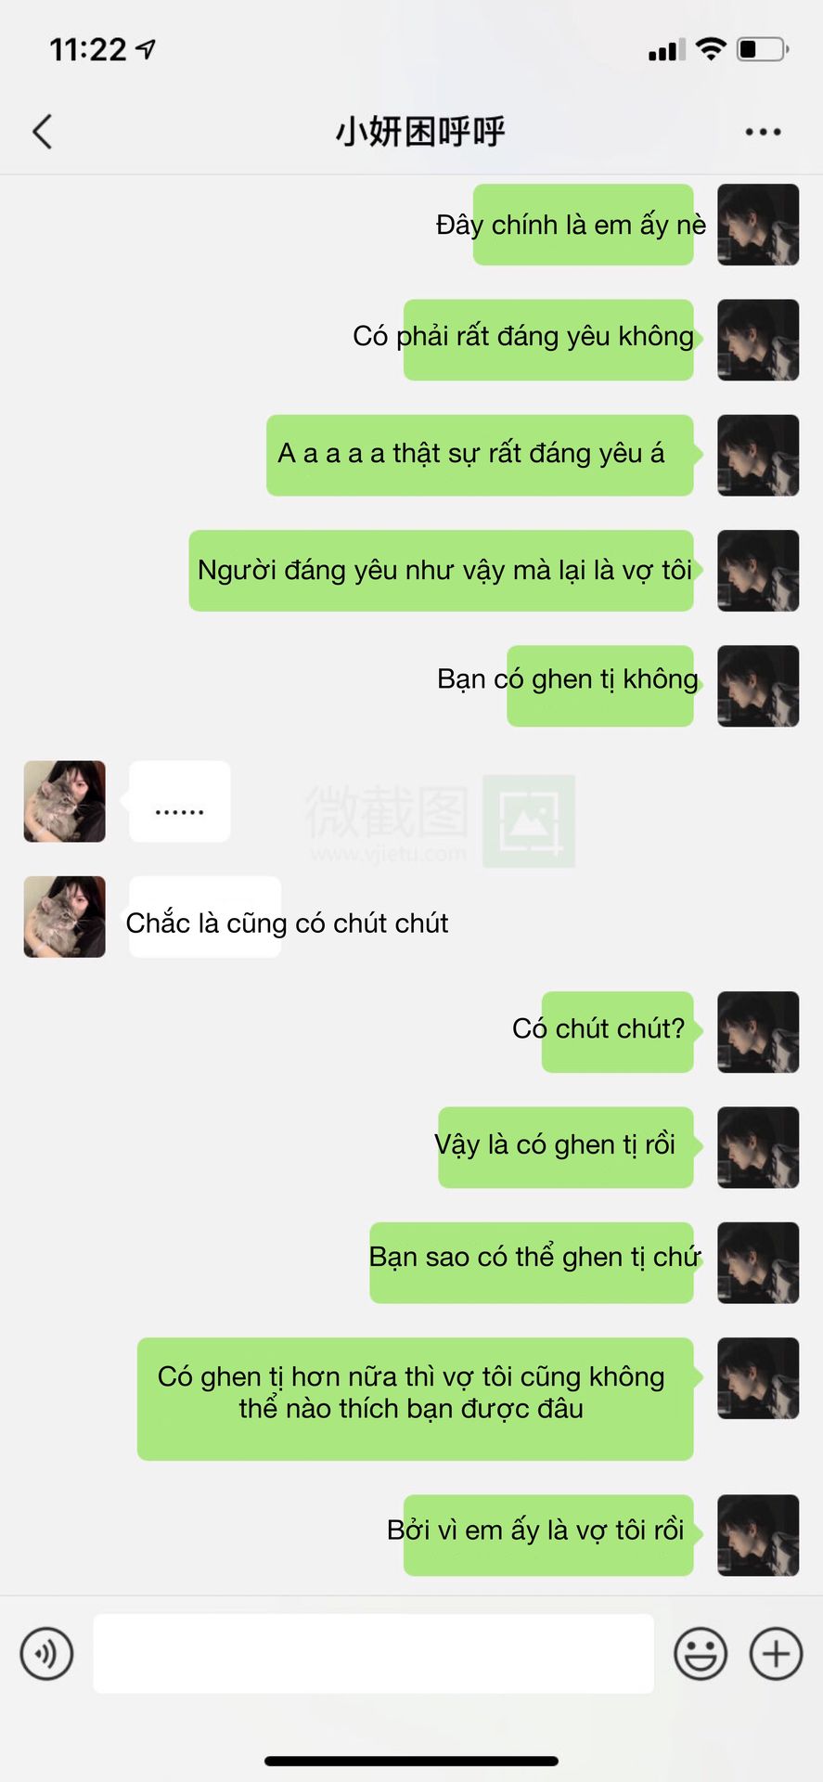823x1782 pixels.
Task: Tap the 'Bạn có ghen tị không' bubble
Action: click(x=568, y=679)
